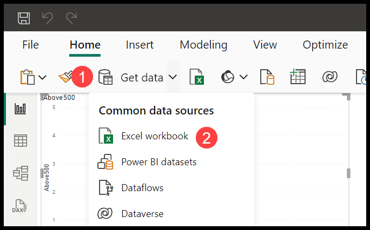This screenshot has height=230, width=370.
Task: Click the Enter data table icon
Action: pyautogui.click(x=298, y=77)
